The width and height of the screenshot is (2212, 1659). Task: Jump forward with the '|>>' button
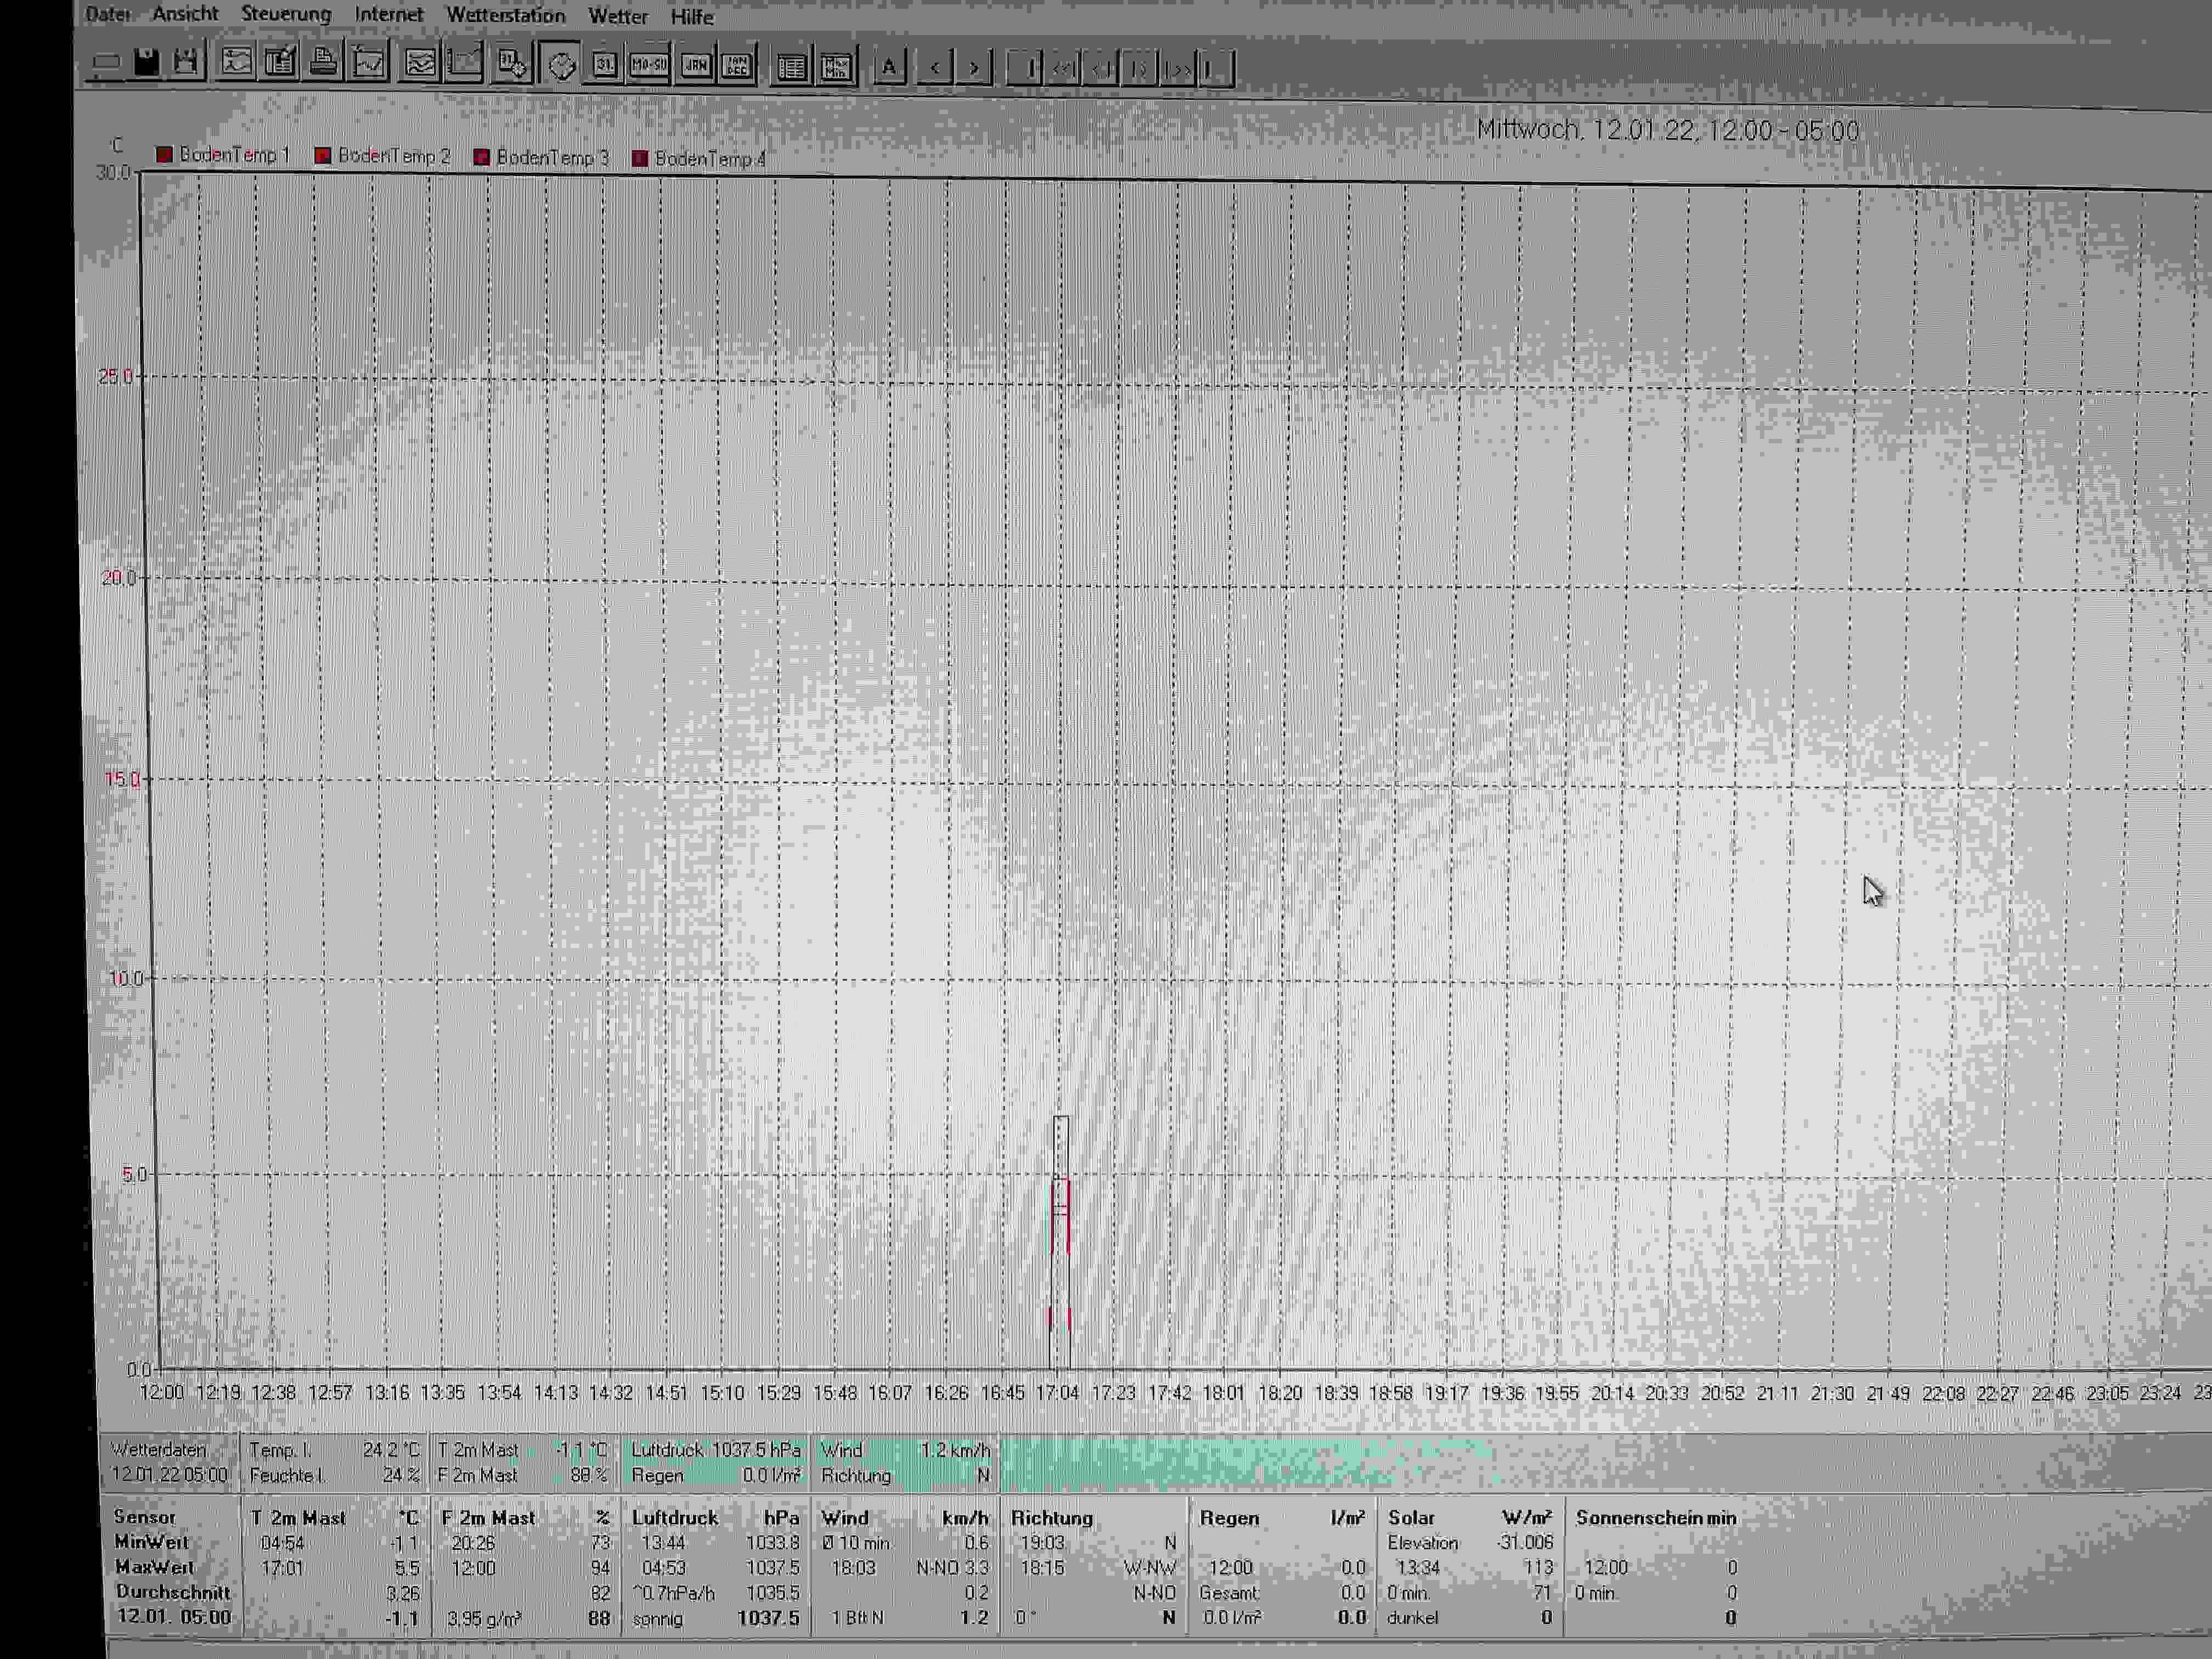[x=1178, y=69]
